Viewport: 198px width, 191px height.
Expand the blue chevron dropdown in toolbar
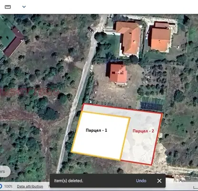click(x=24, y=7)
